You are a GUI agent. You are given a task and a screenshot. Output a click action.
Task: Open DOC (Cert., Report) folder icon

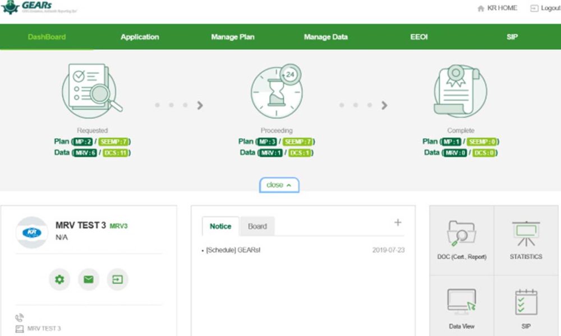[x=462, y=234]
